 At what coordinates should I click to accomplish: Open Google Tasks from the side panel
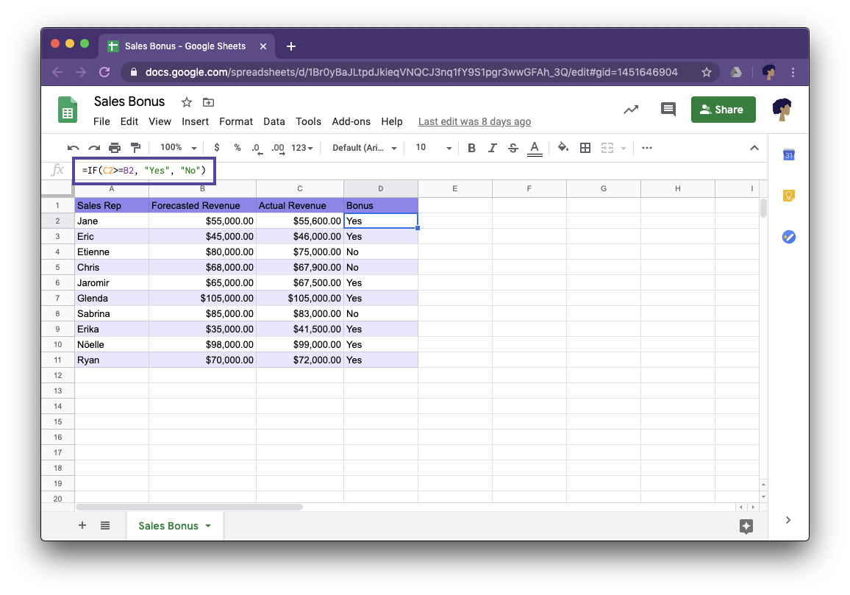coord(789,237)
